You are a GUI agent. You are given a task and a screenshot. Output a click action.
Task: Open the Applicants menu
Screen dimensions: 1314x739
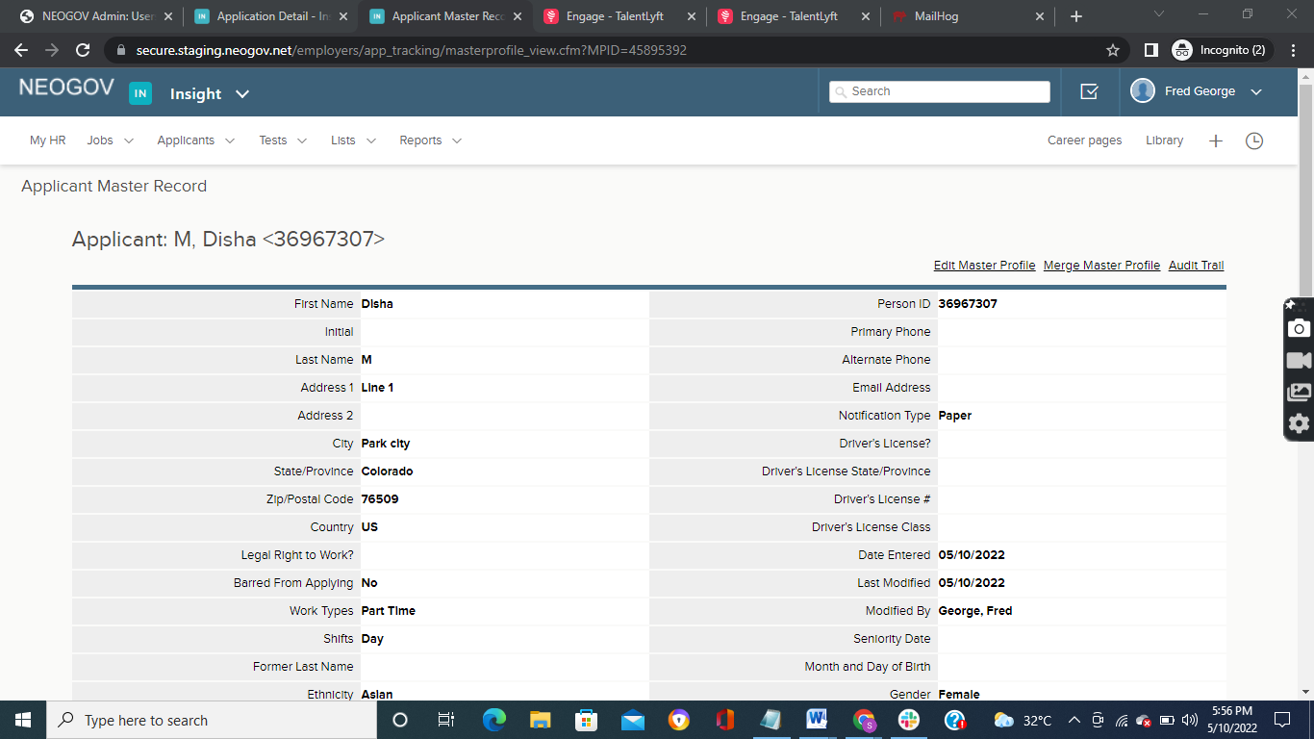click(195, 140)
